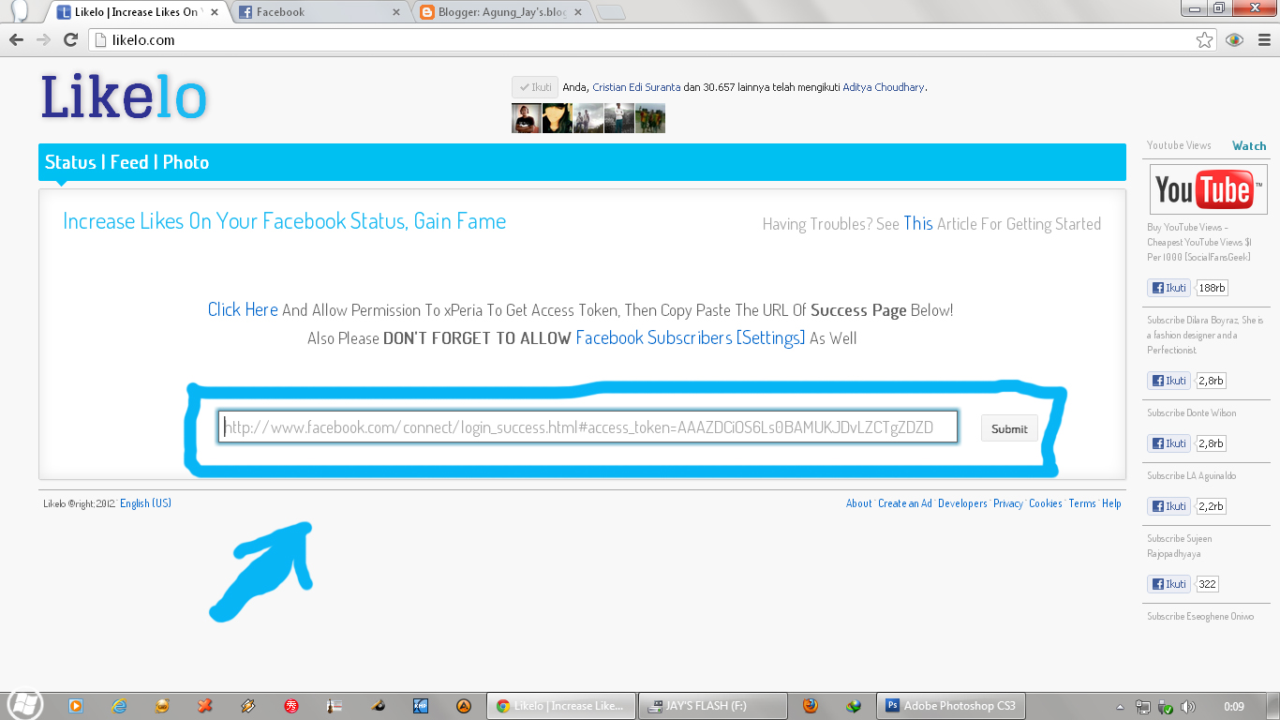Screen dimensions: 1280x720
Task: Open Aditya Choudhary's profile link
Action: click(x=884, y=87)
